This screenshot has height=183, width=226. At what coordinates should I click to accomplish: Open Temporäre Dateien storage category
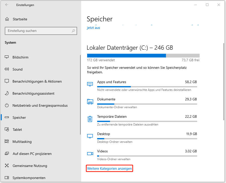tap(142, 120)
